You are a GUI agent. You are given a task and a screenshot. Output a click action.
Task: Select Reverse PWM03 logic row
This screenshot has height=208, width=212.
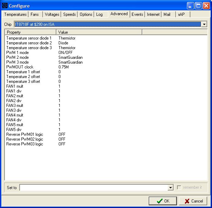(x=25, y=144)
